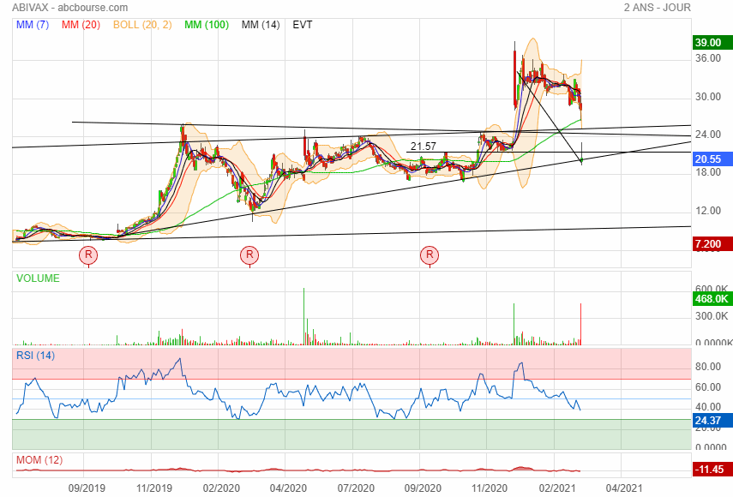Select the 04/2020 date label
The image size is (733, 497).
click(288, 488)
